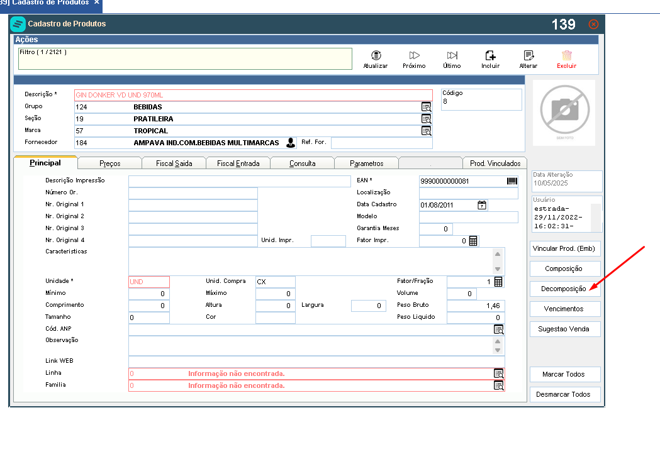Click the Cadastro de Produtos app logo
The width and height of the screenshot is (660, 459).
18,24
